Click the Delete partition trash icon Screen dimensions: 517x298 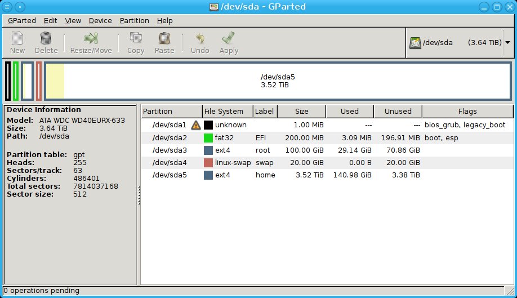click(x=46, y=38)
